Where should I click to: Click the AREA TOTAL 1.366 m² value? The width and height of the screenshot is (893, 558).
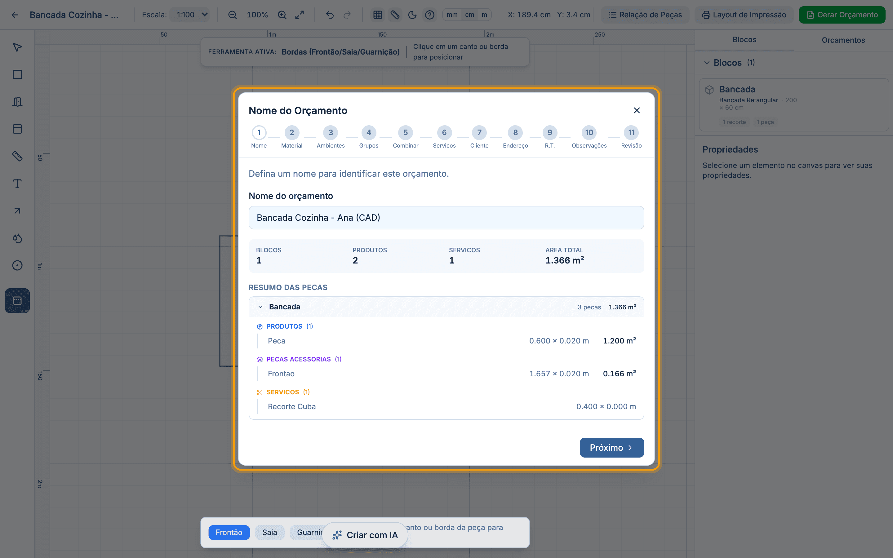(565, 260)
